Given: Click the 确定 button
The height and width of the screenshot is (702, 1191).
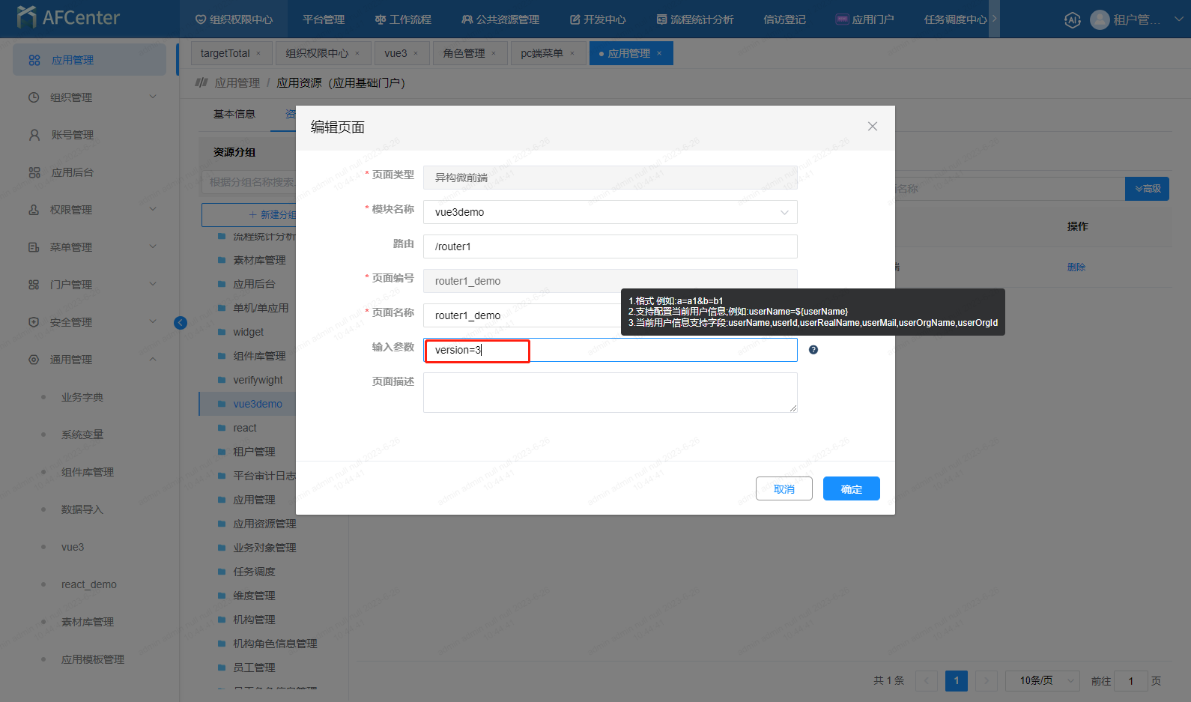Looking at the screenshot, I should (x=851, y=489).
